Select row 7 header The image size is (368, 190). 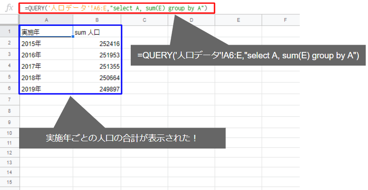[10, 100]
